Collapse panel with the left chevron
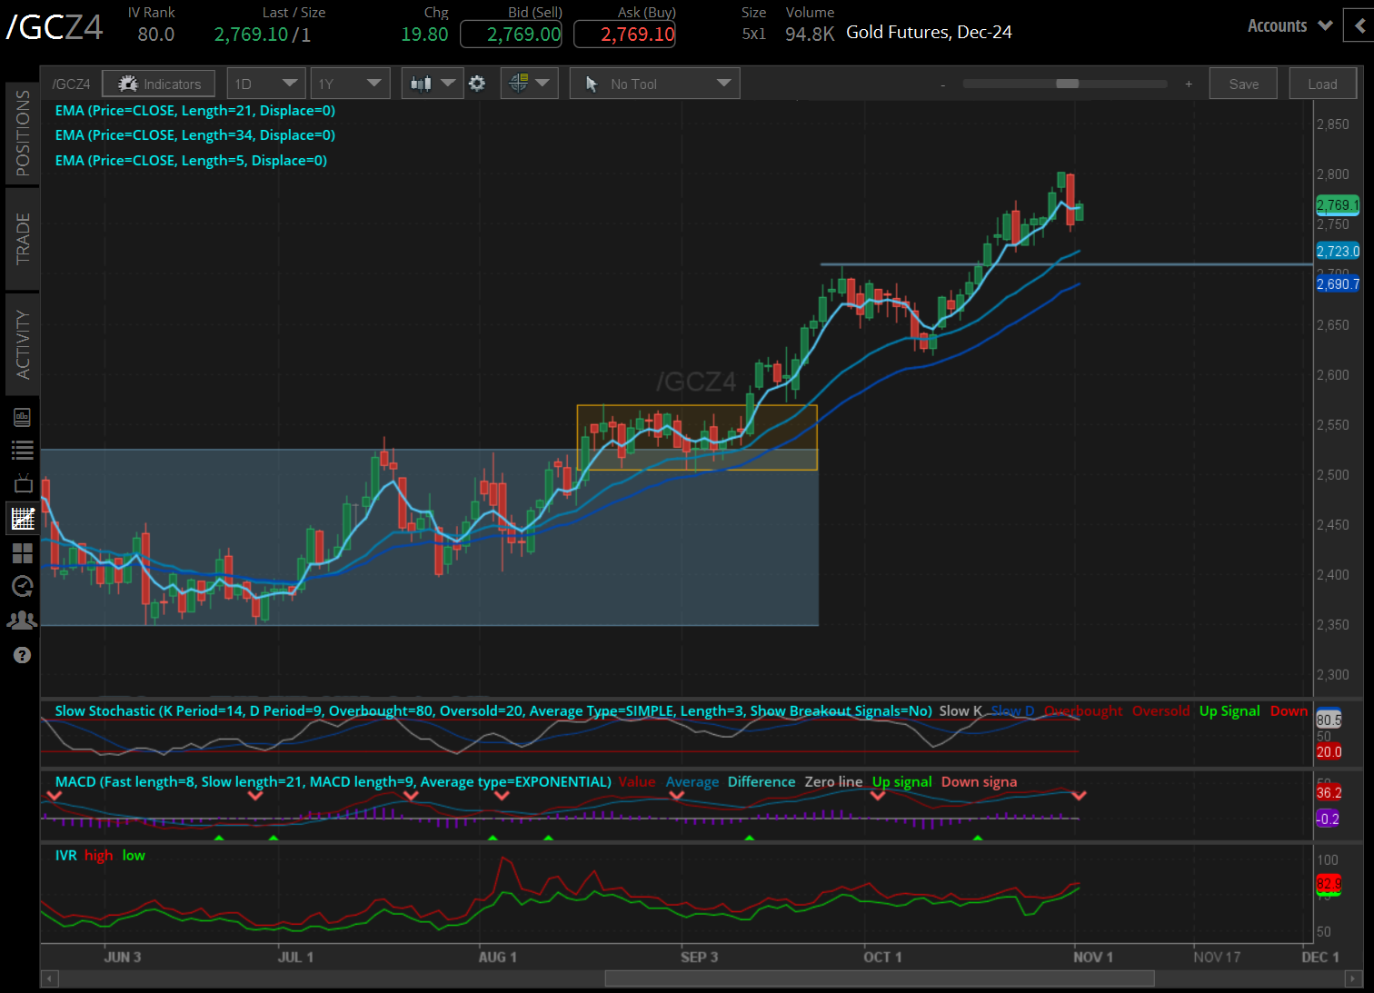The image size is (1374, 993). point(1359,26)
